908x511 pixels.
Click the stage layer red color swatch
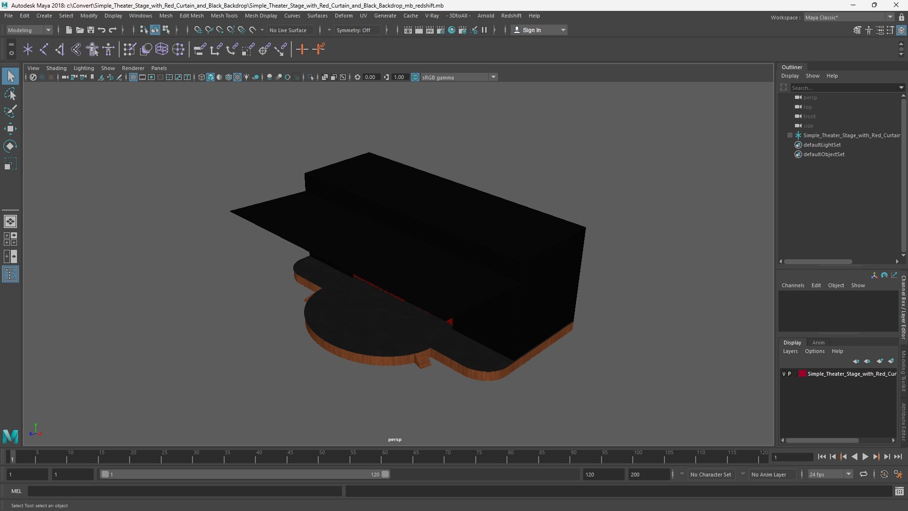(x=803, y=374)
